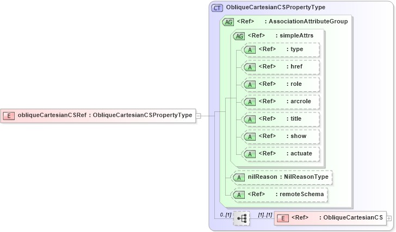Screen dimensions: 396x232
Task: Select the ': ObliqueCartesianCS' element text
Action: click(x=351, y=218)
